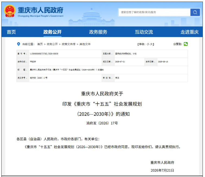The image size is (205, 177).
Task: Click the location pin icon
Action: [18, 44]
